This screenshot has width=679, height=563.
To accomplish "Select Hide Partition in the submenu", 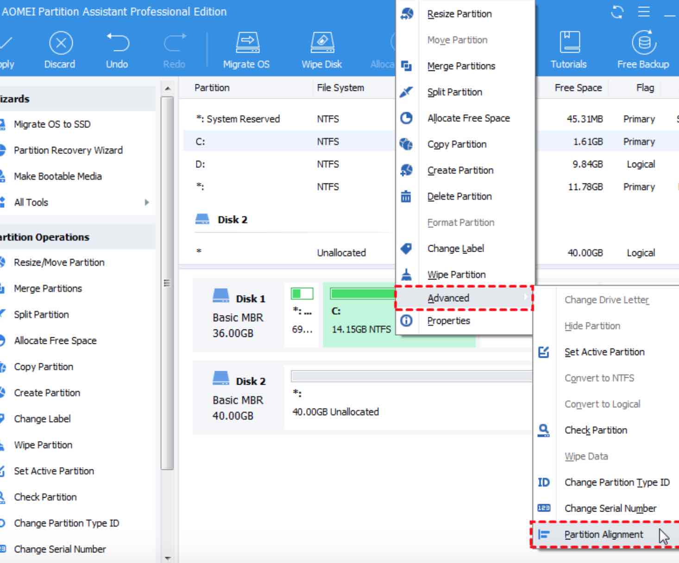I will [x=592, y=326].
